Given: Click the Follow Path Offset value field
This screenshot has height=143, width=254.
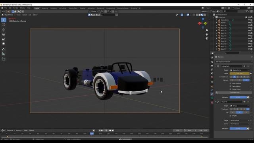Looking at the screenshot, I should coord(239,73).
